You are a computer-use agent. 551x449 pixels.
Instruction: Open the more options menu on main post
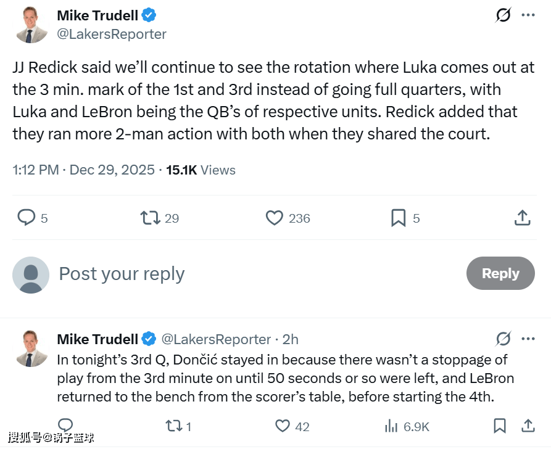(528, 15)
